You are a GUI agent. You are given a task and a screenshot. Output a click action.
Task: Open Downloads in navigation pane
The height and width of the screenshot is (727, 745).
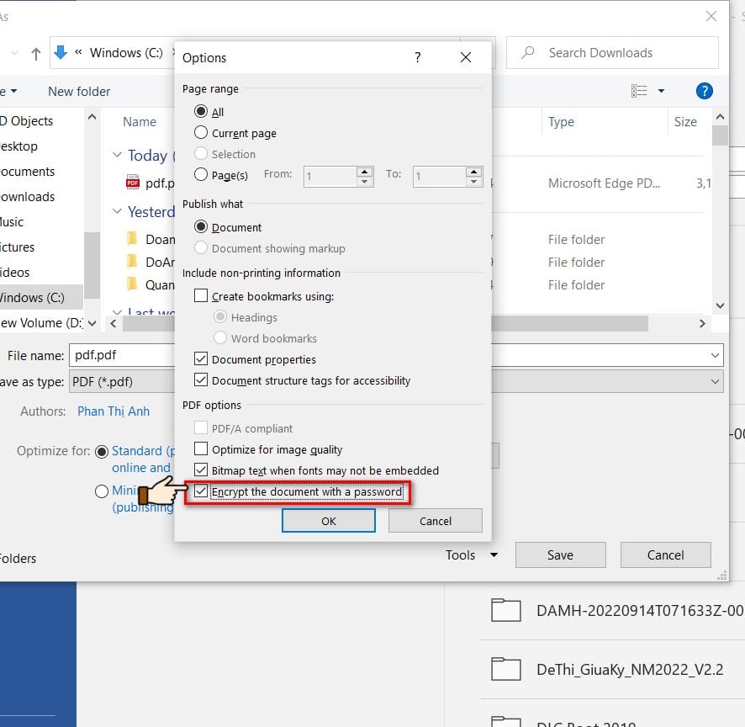[27, 197]
